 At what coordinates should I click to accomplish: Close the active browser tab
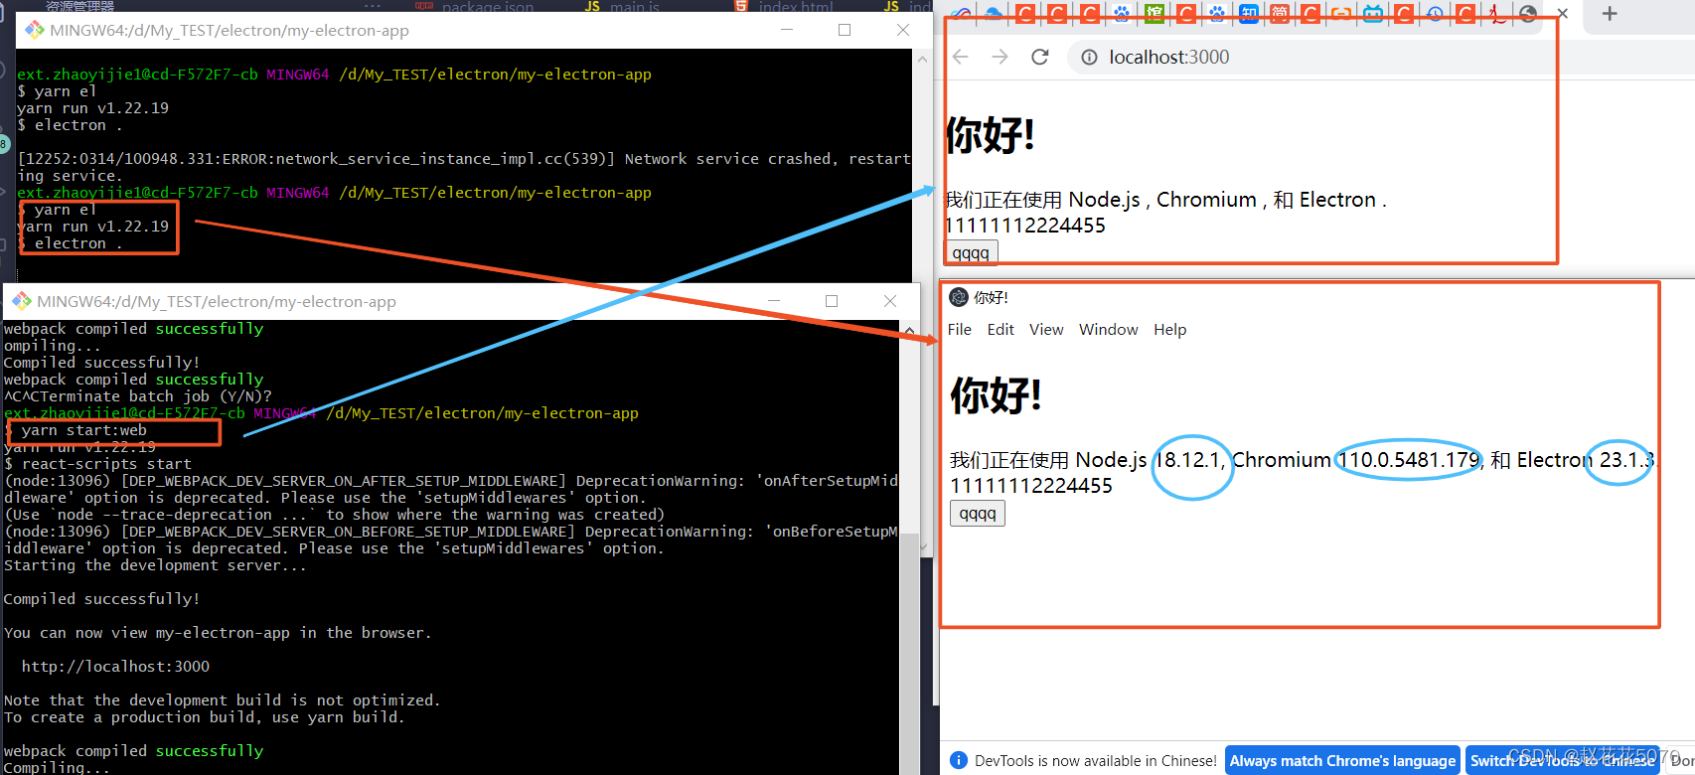click(x=1563, y=14)
